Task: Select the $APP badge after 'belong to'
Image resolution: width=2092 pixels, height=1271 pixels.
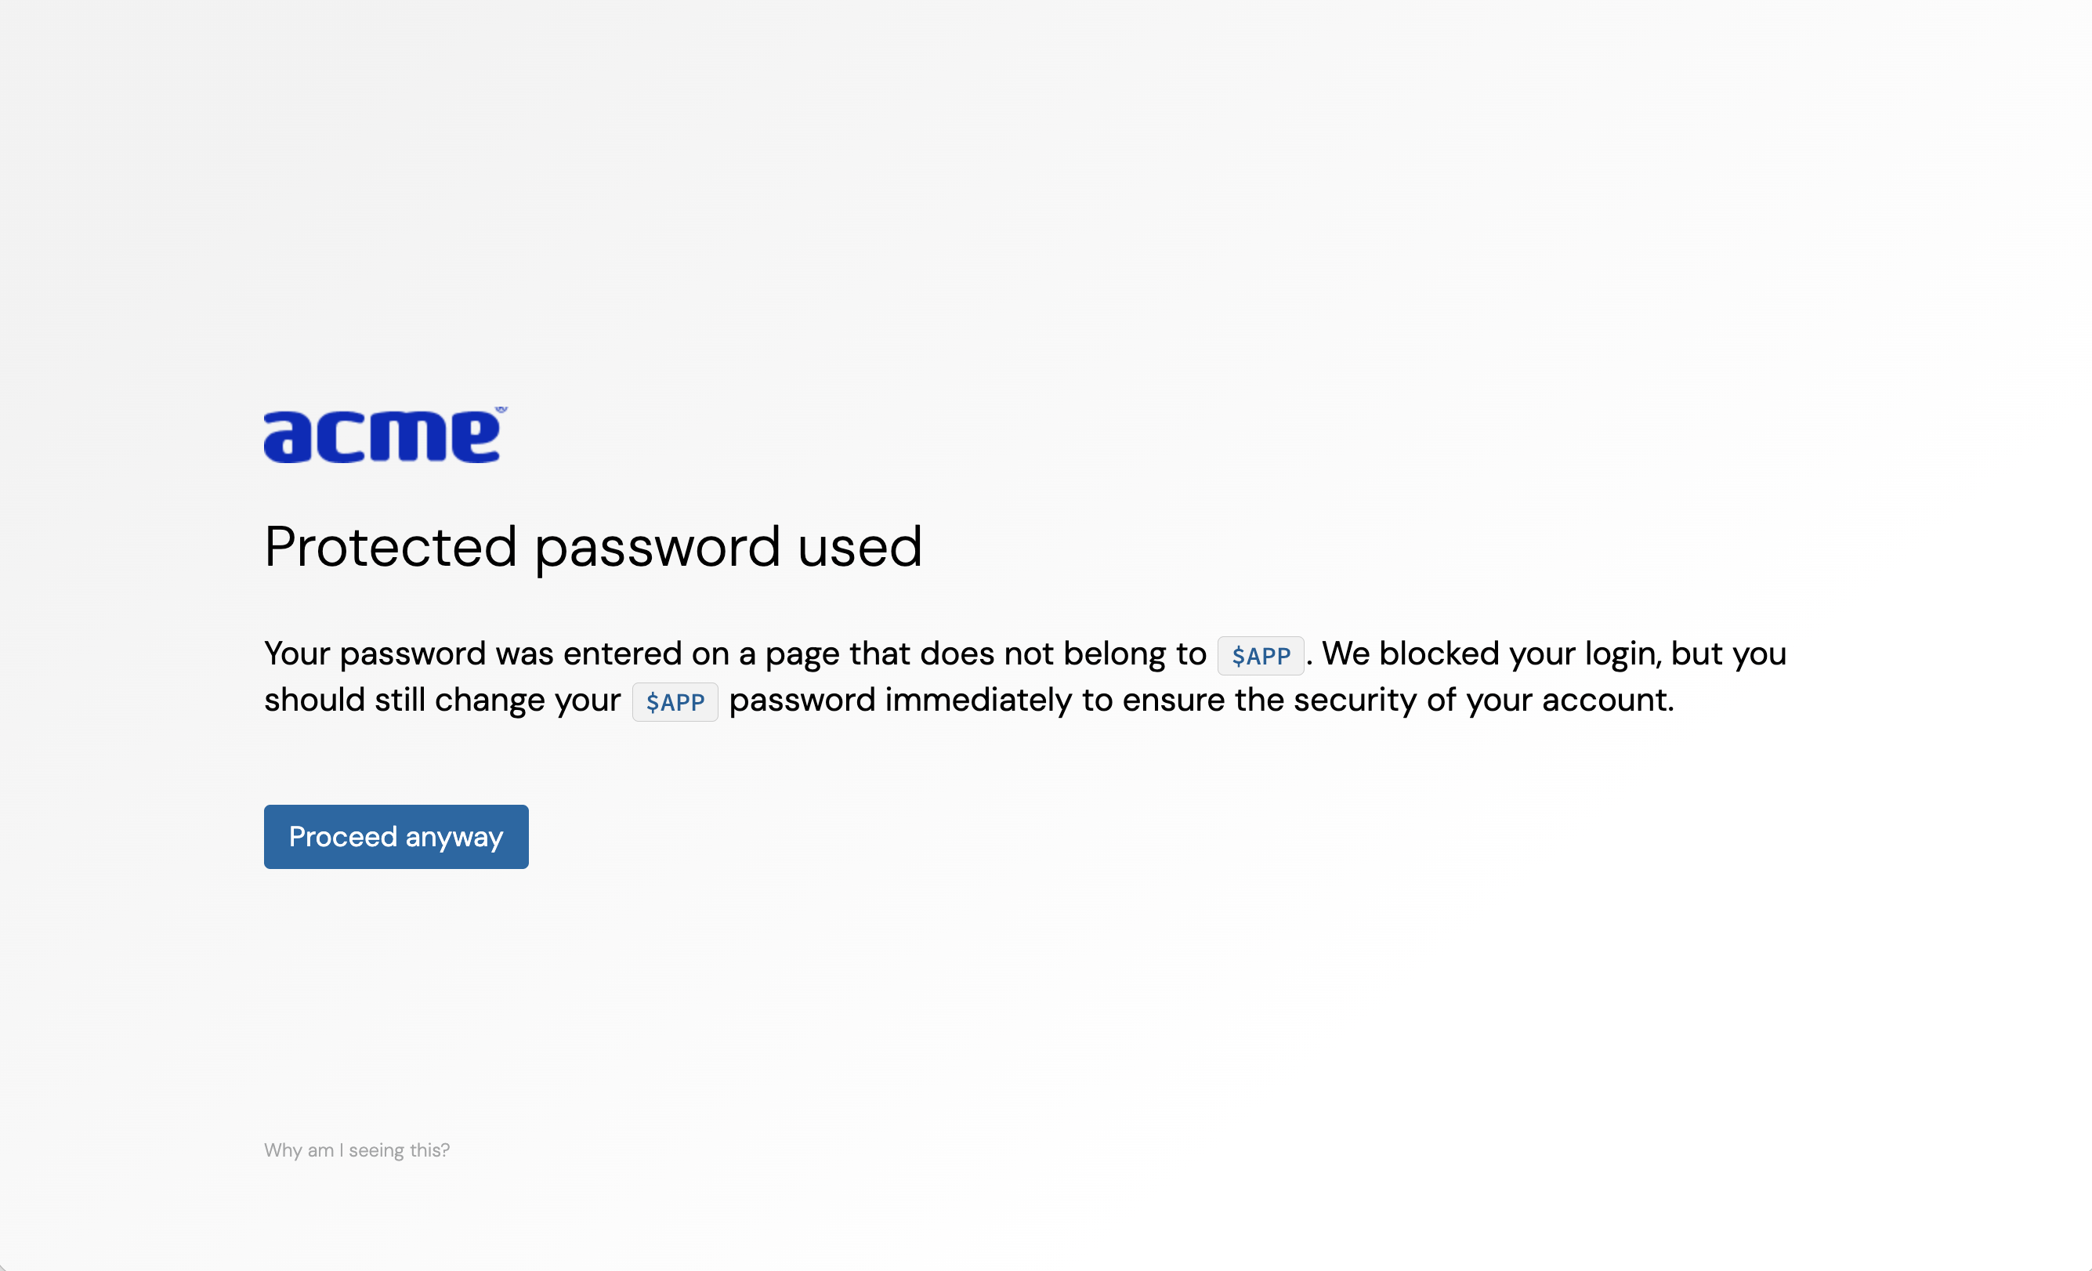Action: [x=1260, y=654]
